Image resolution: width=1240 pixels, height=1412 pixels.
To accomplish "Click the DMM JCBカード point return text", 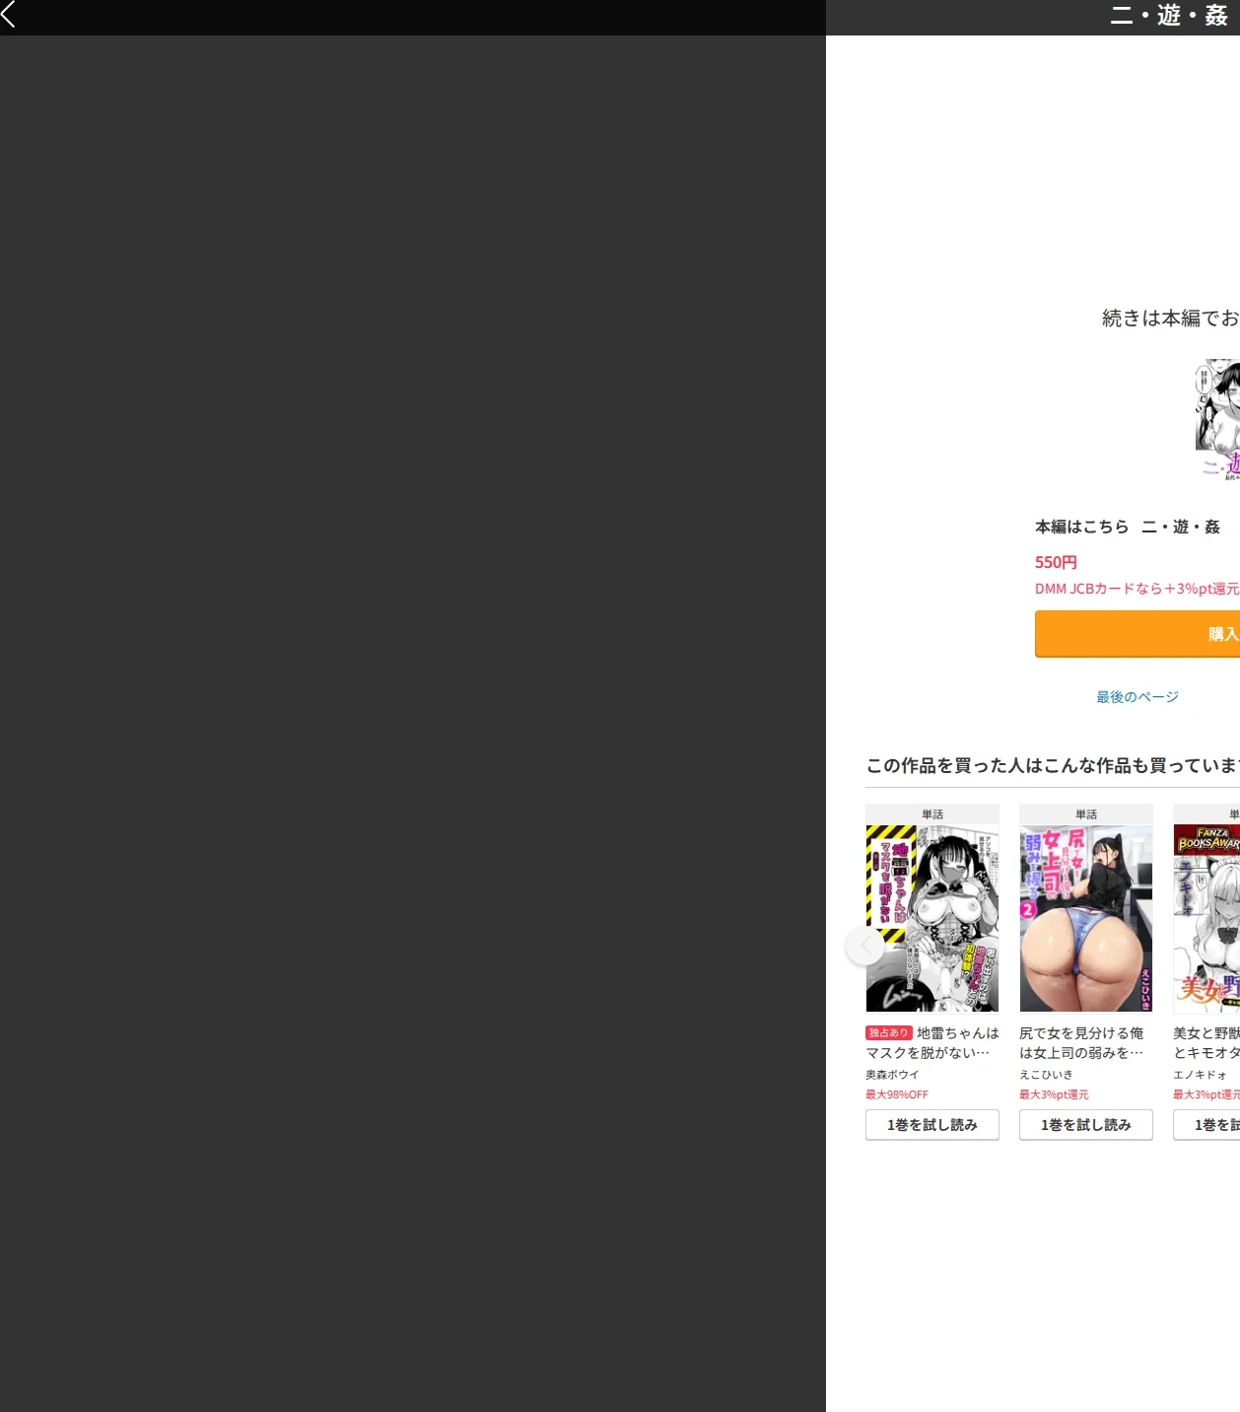I will [1137, 589].
